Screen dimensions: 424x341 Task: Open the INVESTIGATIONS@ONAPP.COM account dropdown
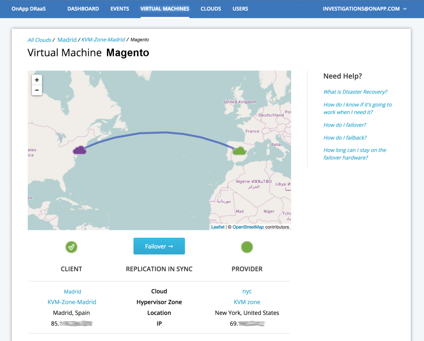(365, 8)
